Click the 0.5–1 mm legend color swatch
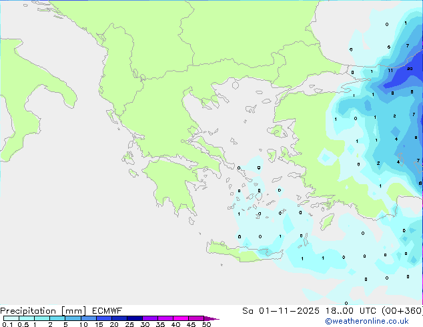Image resolution: width=423 pixels, height=327 pixels. click(x=27, y=318)
